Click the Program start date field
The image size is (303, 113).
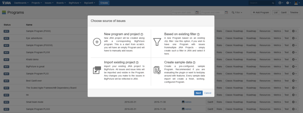183,12
